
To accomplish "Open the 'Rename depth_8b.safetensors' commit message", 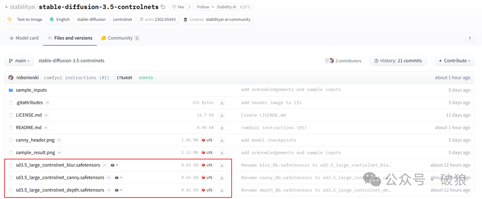I will (316, 190).
